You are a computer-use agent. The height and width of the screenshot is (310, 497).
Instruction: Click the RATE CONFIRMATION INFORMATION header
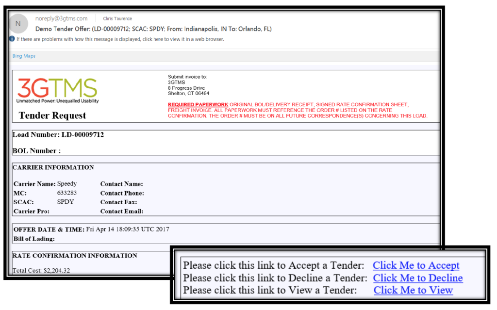[x=75, y=256]
